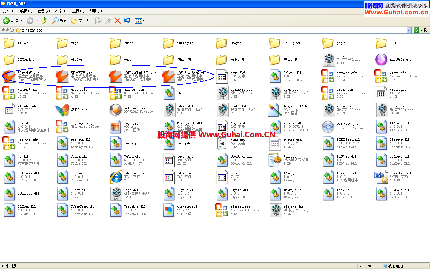Select the 国信证券 folder
This screenshot has height=269, width=430.
pyautogui.click(x=168, y=60)
